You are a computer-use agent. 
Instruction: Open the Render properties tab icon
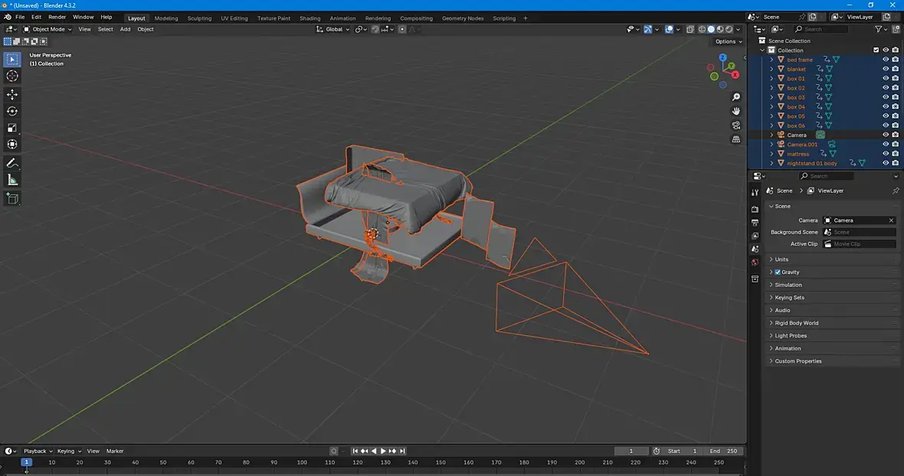755,210
